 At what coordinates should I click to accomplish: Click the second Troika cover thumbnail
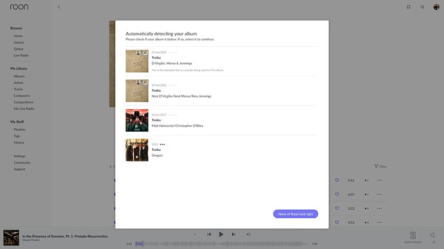(x=137, y=90)
